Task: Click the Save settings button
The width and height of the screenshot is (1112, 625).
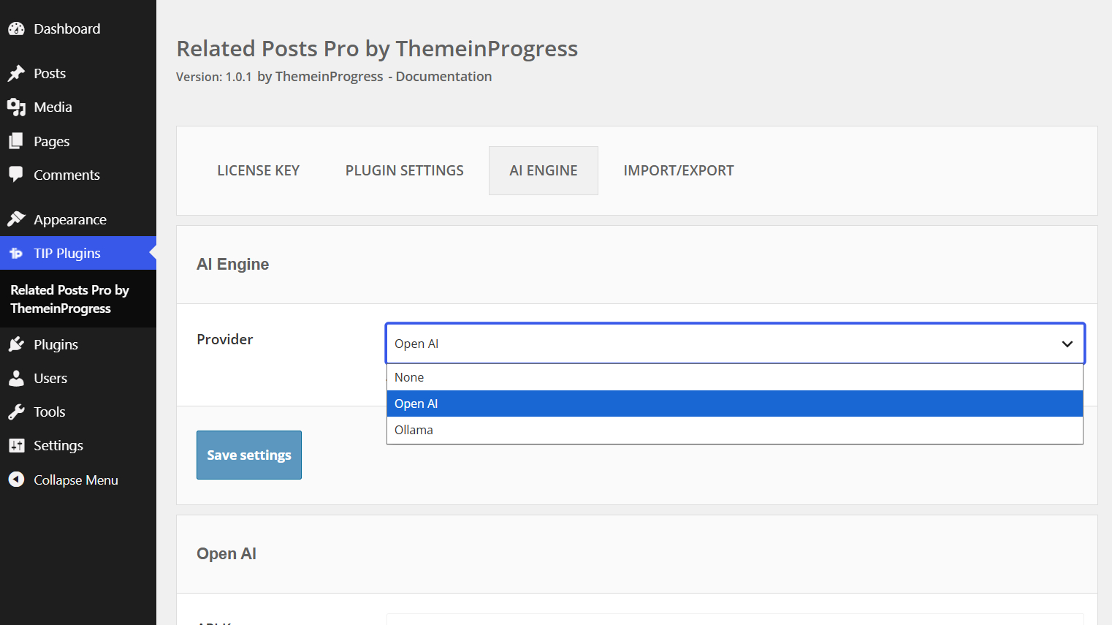Action: (249, 455)
